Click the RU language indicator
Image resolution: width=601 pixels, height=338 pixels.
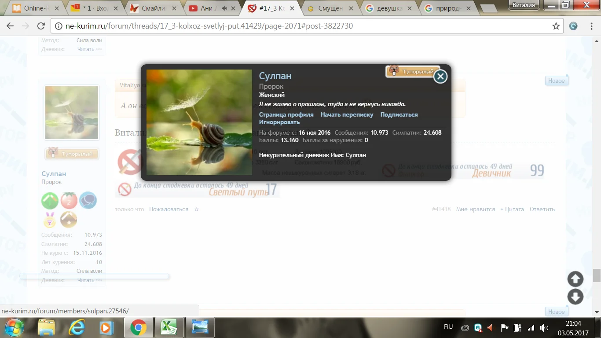448,327
